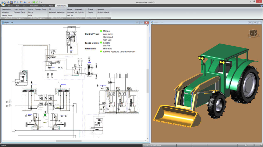The width and height of the screenshot is (263, 147).
Task: Navigate to the Braking System circuit
Action: [7, 15]
